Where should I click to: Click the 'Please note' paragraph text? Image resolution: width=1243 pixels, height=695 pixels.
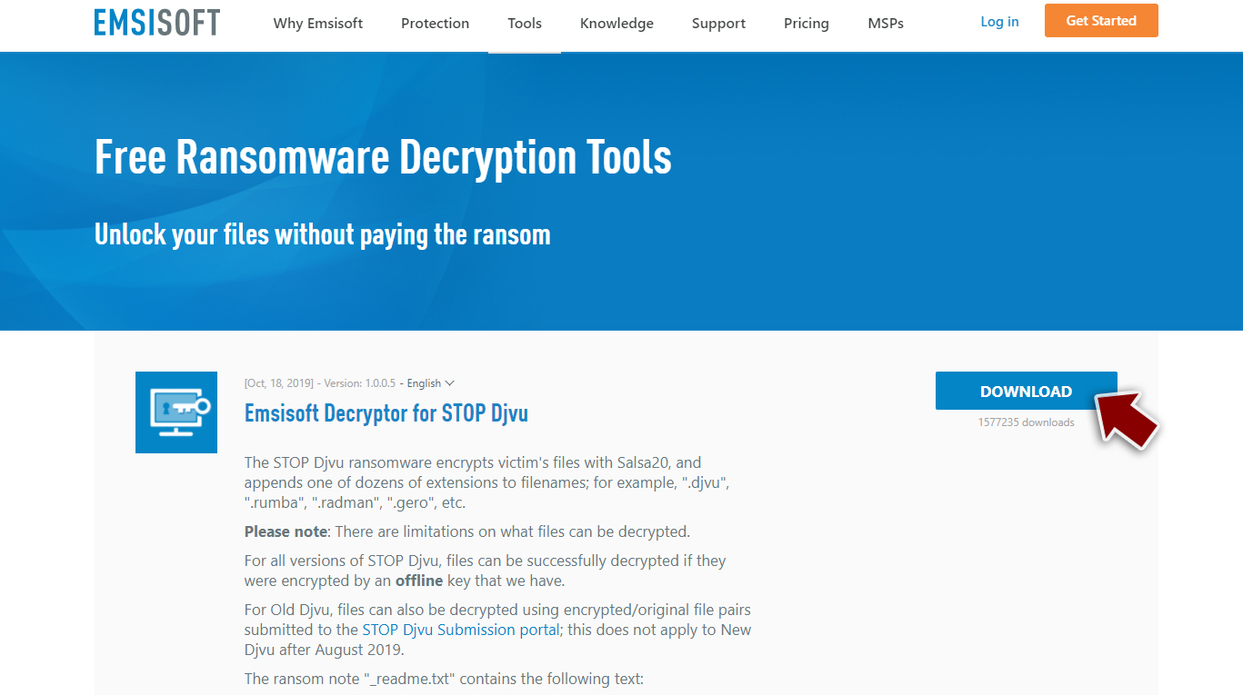click(x=467, y=531)
